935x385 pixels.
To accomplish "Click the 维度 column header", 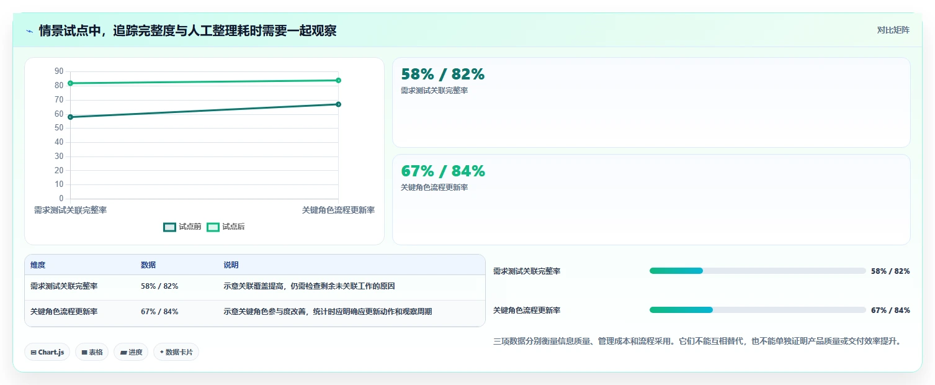I will [x=38, y=265].
